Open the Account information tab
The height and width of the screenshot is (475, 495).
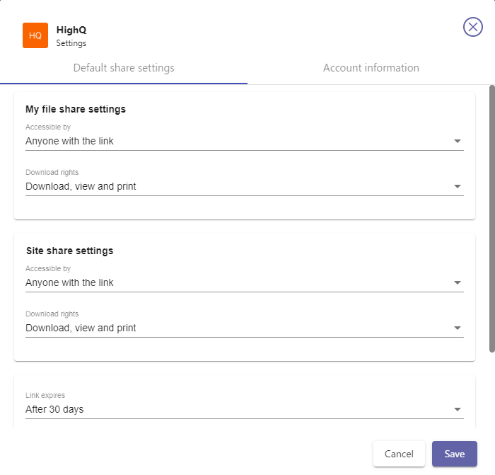371,68
